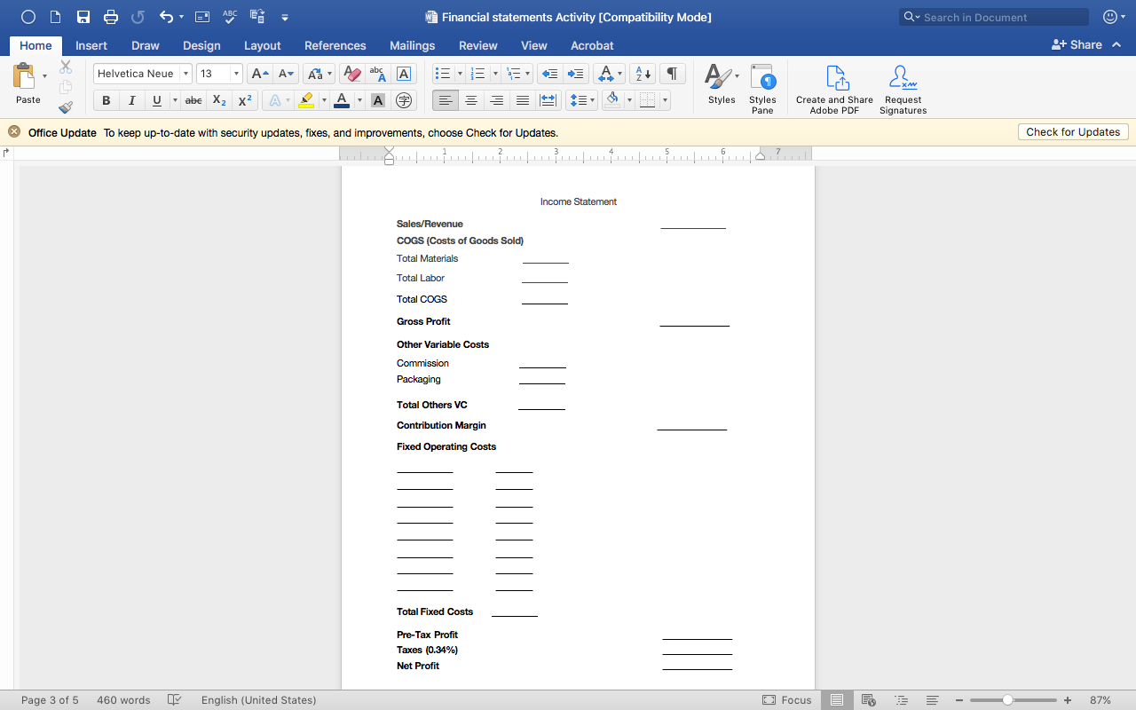Viewport: 1136px width, 710px height.
Task: Switch to Outline view in status bar
Action: [902, 700]
